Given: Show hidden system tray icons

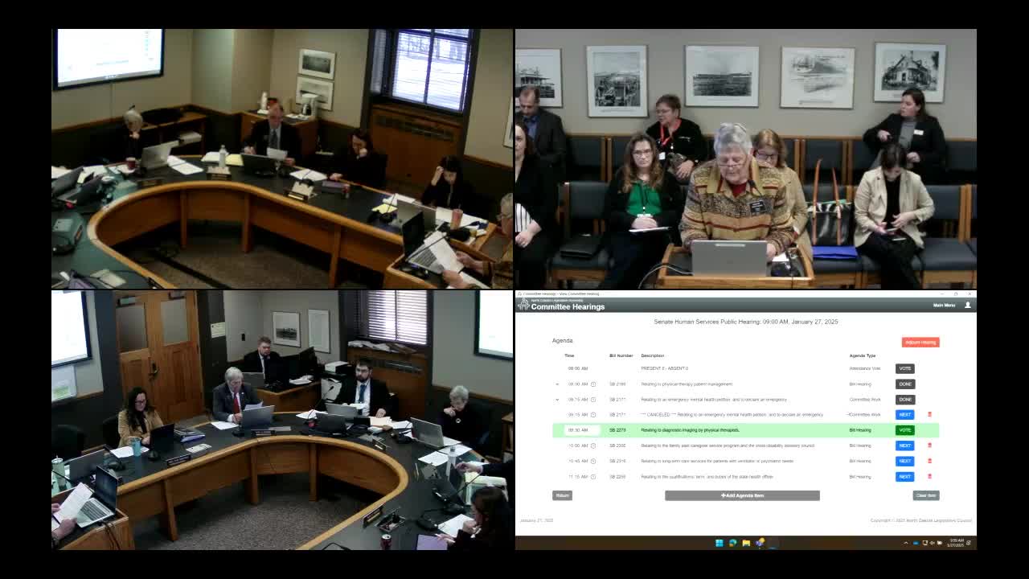Looking at the screenshot, I should coord(906,543).
